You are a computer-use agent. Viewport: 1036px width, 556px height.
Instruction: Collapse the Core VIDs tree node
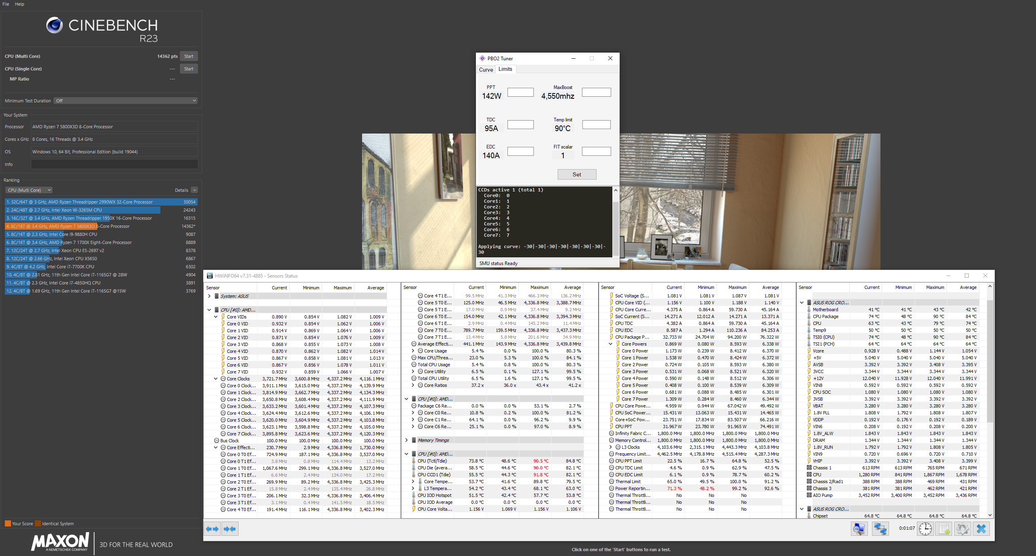216,317
